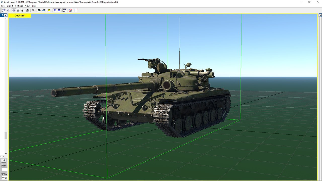Toggle the solid blue cube icon
The height and width of the screenshot is (181, 322).
59,10
